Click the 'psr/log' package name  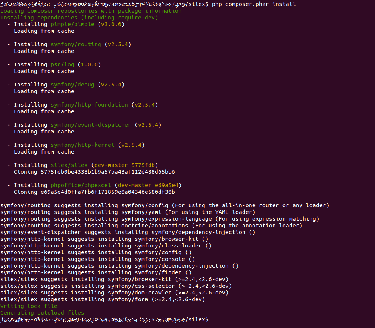[x=62, y=64]
